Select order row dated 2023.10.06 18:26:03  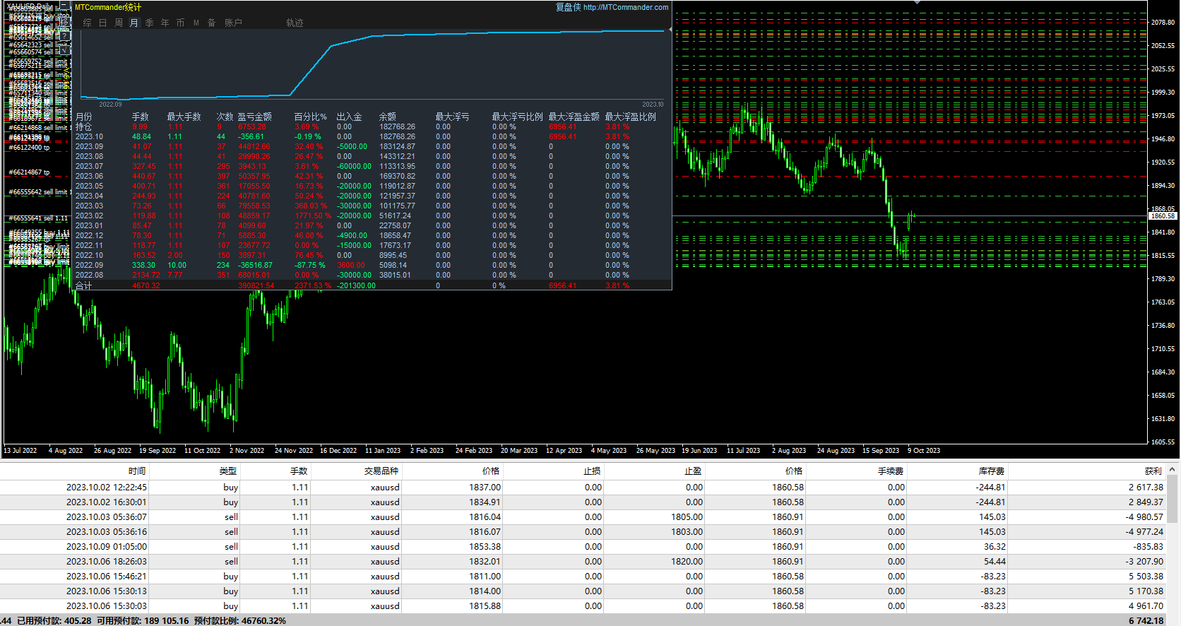point(583,561)
